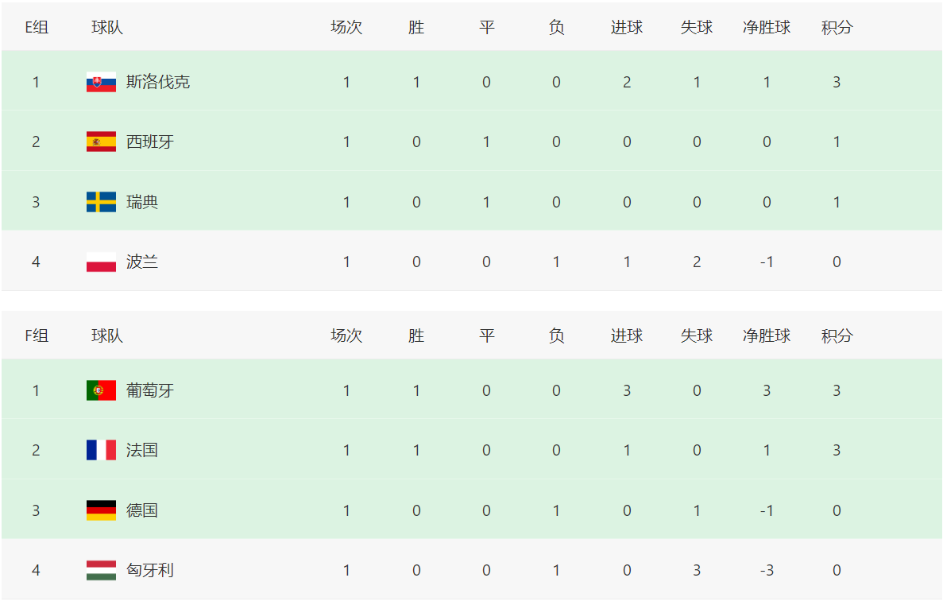The image size is (943, 605).
Task: Open team link 斯洛伐克
Action: (158, 82)
